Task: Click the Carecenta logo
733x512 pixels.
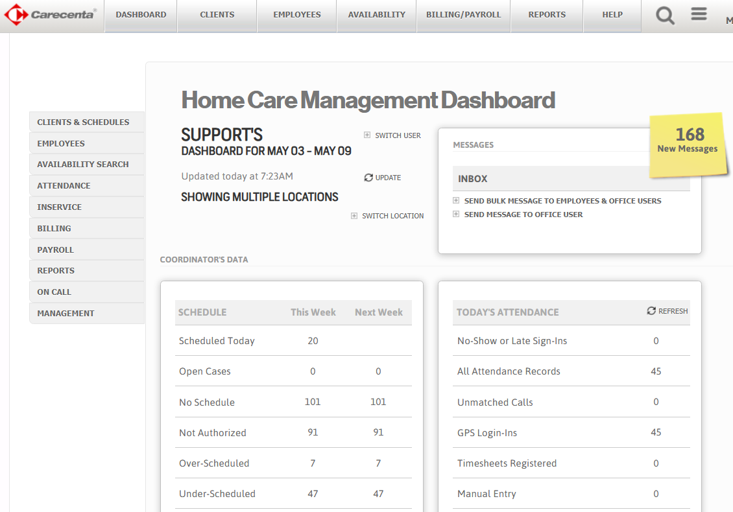Action: click(x=50, y=14)
